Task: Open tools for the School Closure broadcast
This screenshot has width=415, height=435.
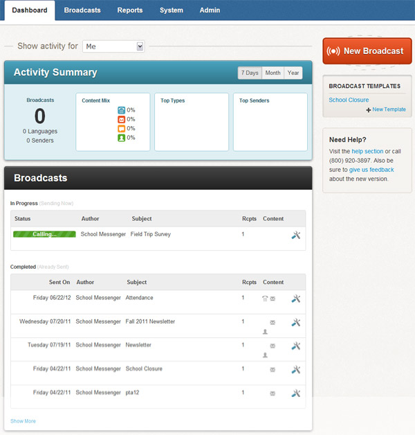Action: pos(296,369)
